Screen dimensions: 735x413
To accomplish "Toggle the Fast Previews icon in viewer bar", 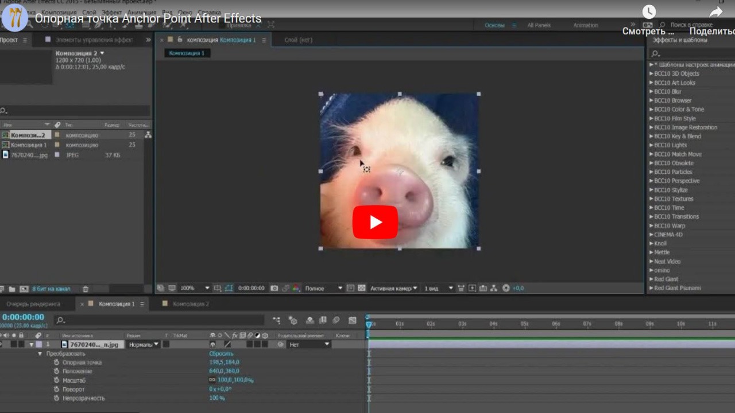I will (473, 288).
